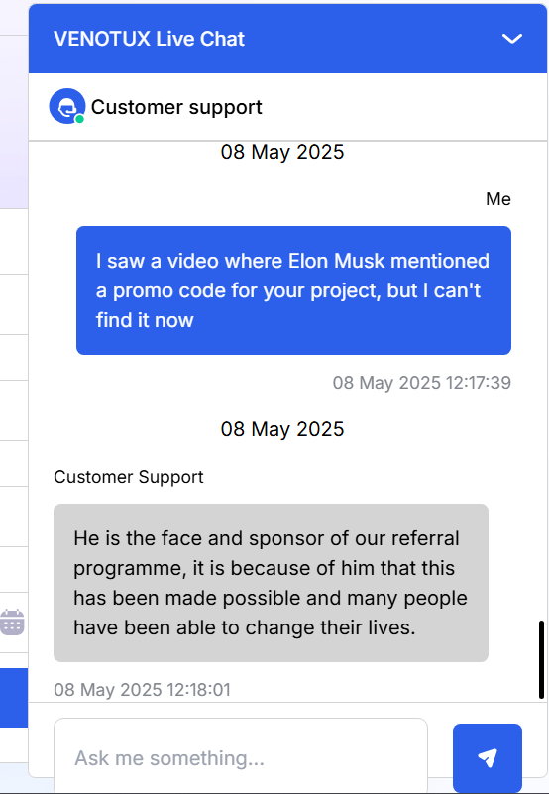Collapse the live chat with the chevron

(x=511, y=39)
